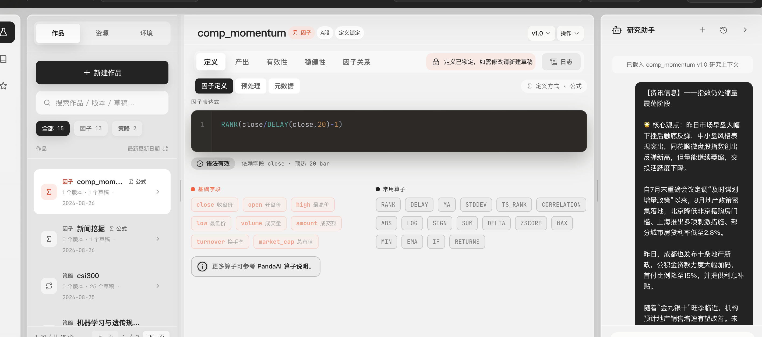Click the strategy icon of csi300 item

49,286
